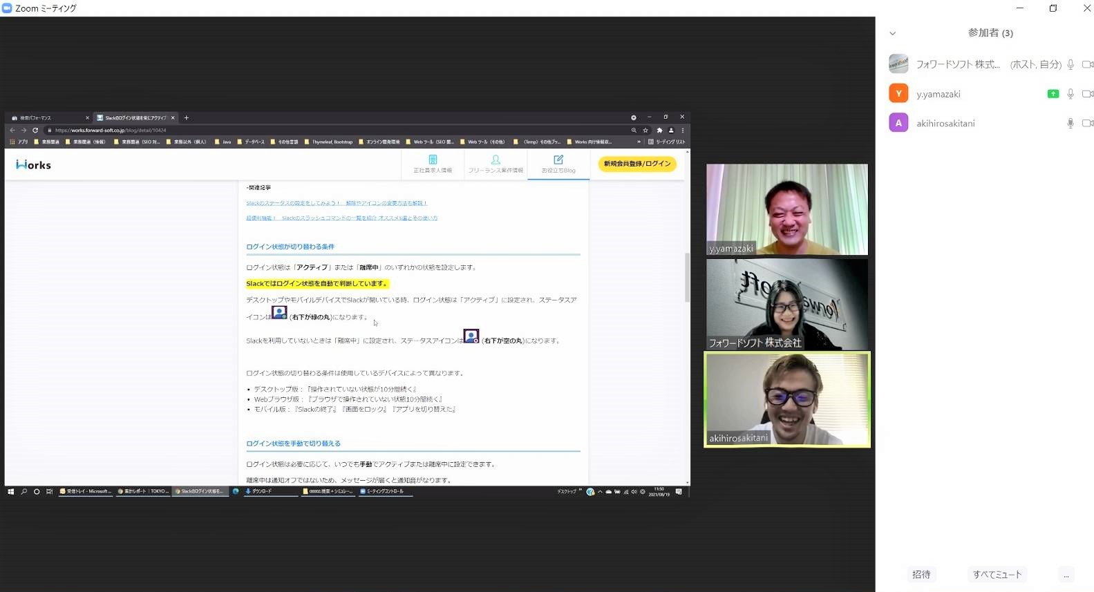
Task: Click the host video camera icon
Action: tap(1088, 64)
